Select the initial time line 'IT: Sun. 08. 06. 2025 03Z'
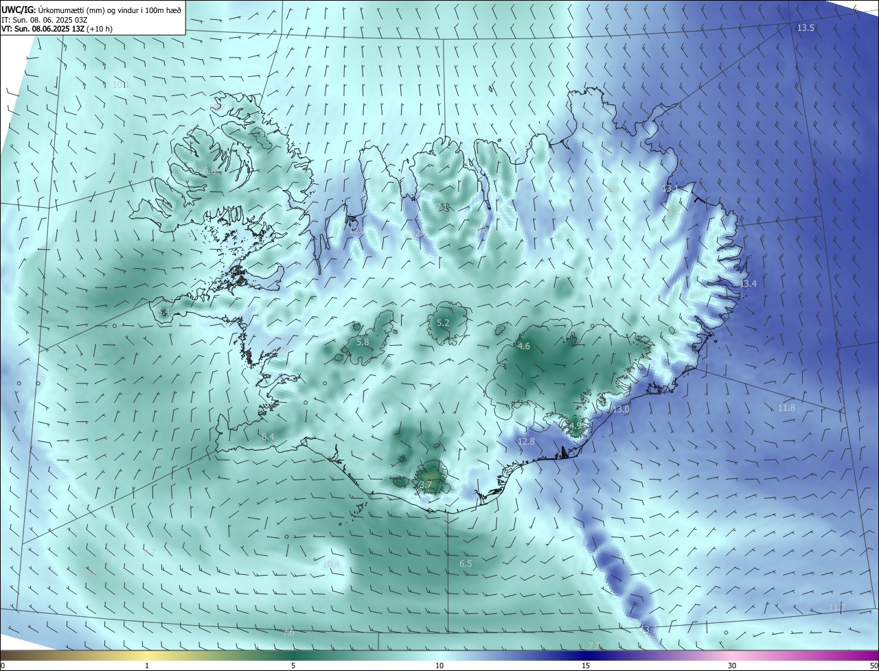The height and width of the screenshot is (671, 879). coord(45,20)
